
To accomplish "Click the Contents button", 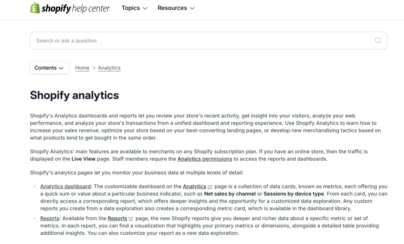I will coord(49,68).
